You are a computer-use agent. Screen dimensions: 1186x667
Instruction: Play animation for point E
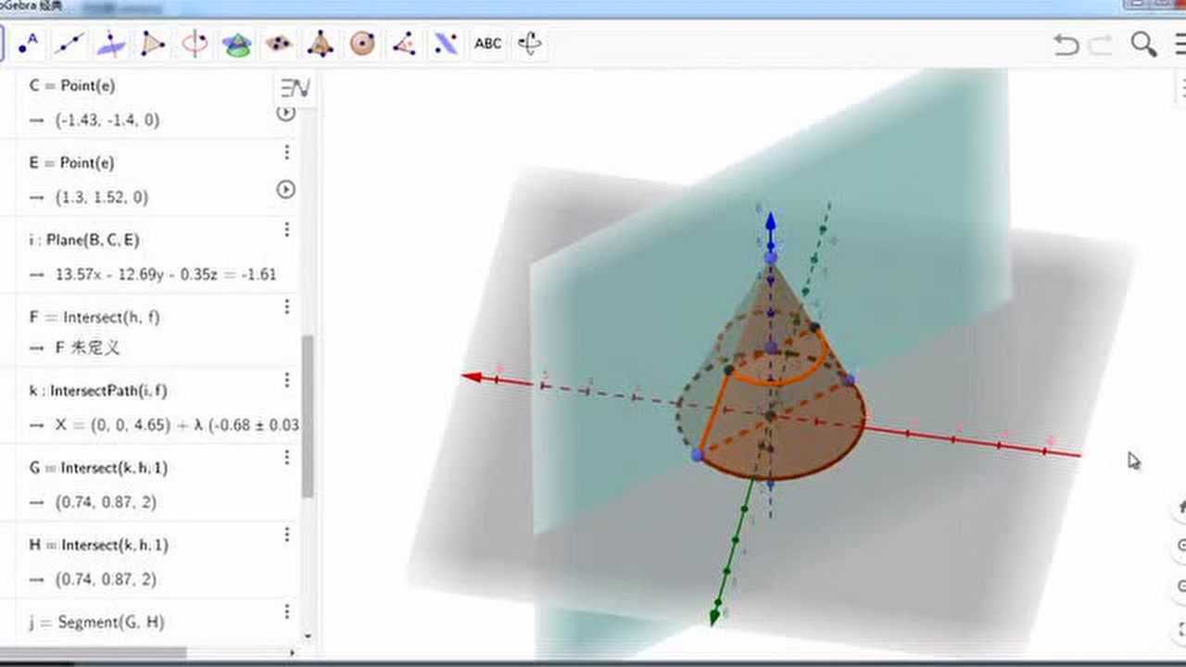coord(285,189)
